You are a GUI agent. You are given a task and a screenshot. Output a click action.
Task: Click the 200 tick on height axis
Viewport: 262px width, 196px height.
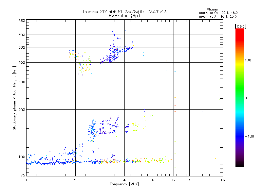[22, 110]
